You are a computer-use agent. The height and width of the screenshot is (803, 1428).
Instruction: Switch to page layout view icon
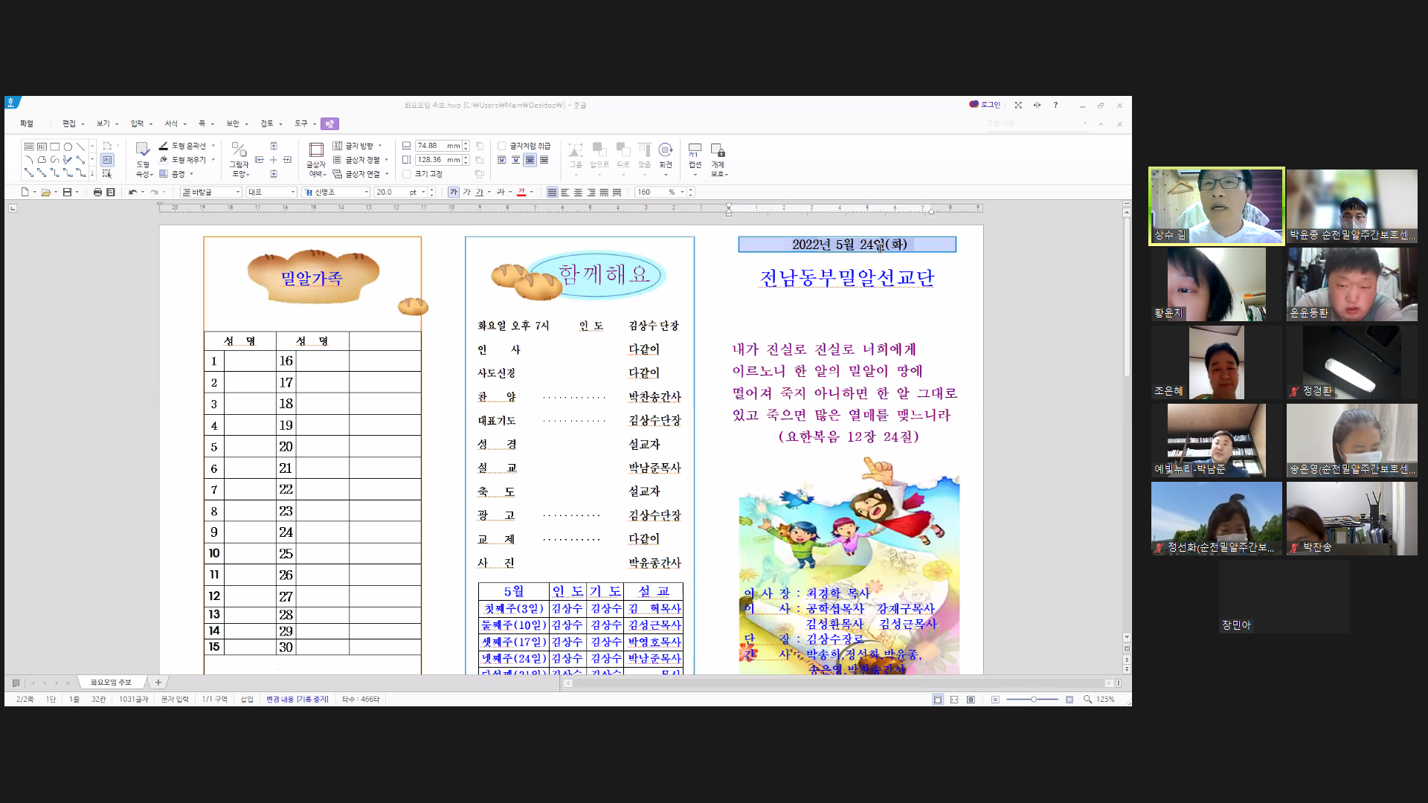click(x=938, y=699)
